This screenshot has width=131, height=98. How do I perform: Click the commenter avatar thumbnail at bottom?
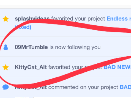pyautogui.click(x=22, y=97)
